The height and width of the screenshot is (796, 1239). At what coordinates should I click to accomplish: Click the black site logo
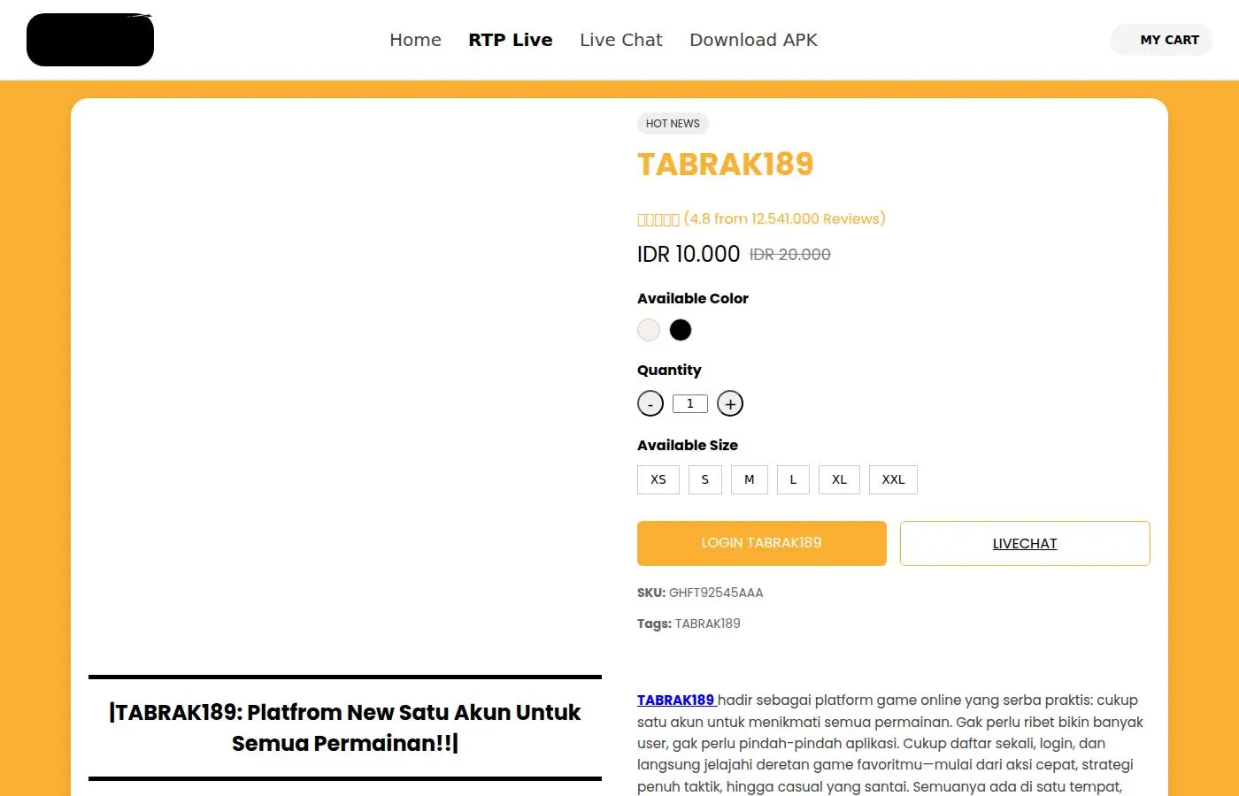tap(90, 40)
